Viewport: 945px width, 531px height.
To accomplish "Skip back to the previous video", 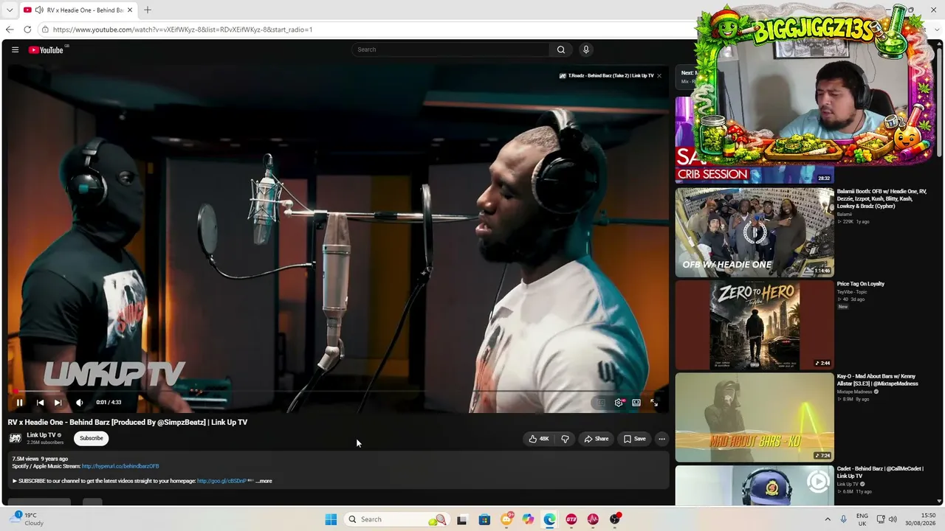I will point(40,403).
